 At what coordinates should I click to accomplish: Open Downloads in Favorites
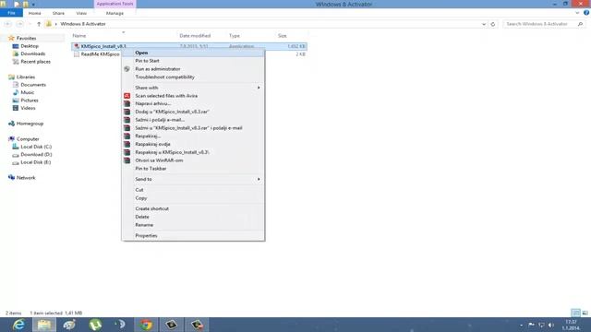coord(33,53)
